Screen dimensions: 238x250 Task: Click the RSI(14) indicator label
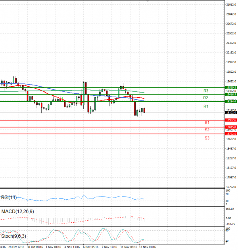pyautogui.click(x=9, y=197)
